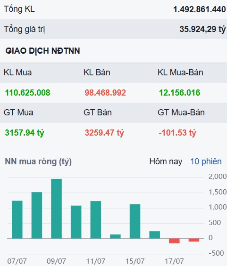Select the Tổng KL label
The width and height of the screenshot is (227, 266).
click(x=19, y=9)
